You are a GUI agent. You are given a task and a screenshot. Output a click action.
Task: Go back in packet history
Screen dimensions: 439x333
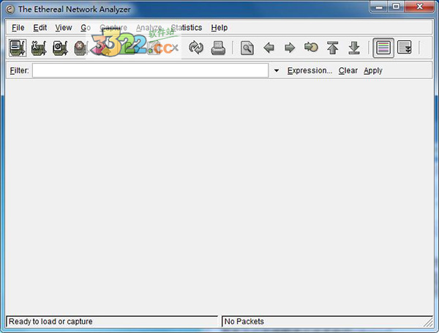click(x=269, y=48)
